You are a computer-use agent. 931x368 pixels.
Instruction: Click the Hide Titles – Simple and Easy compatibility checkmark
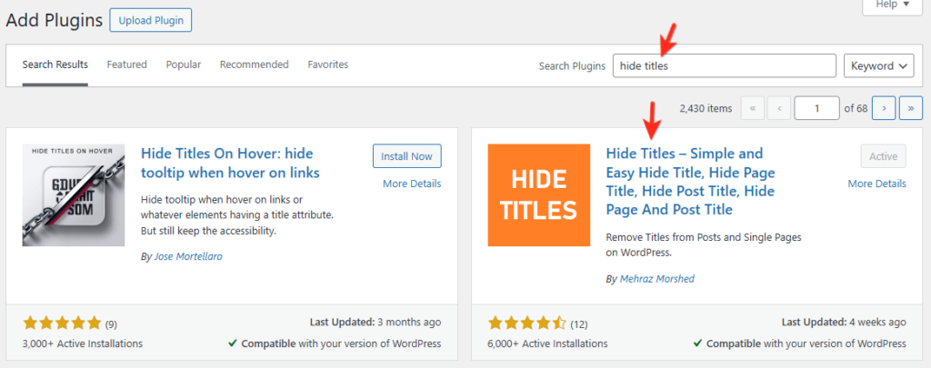coord(698,343)
